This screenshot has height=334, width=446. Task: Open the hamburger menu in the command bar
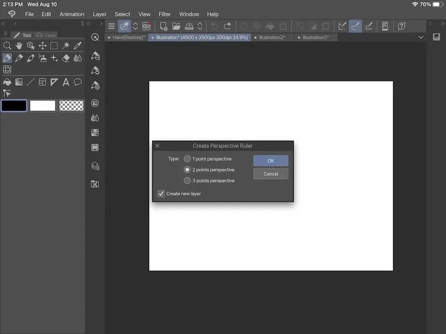click(x=111, y=26)
